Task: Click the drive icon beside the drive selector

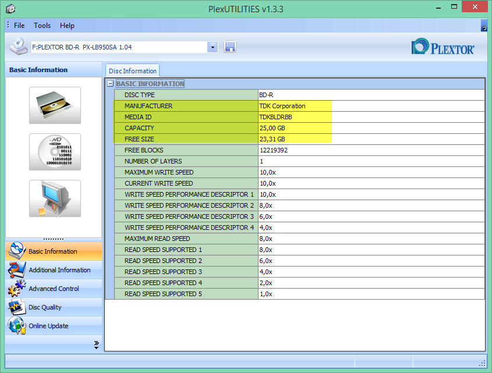Action: point(19,47)
